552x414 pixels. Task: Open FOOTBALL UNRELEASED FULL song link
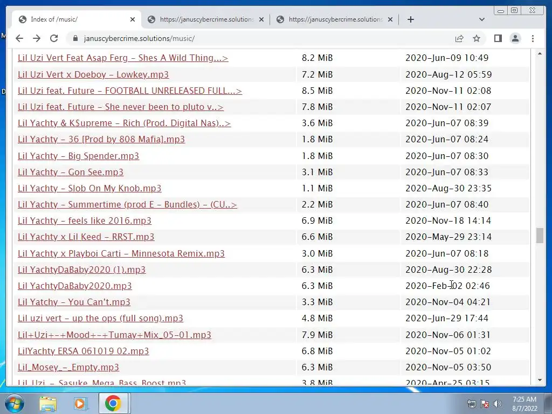130,91
